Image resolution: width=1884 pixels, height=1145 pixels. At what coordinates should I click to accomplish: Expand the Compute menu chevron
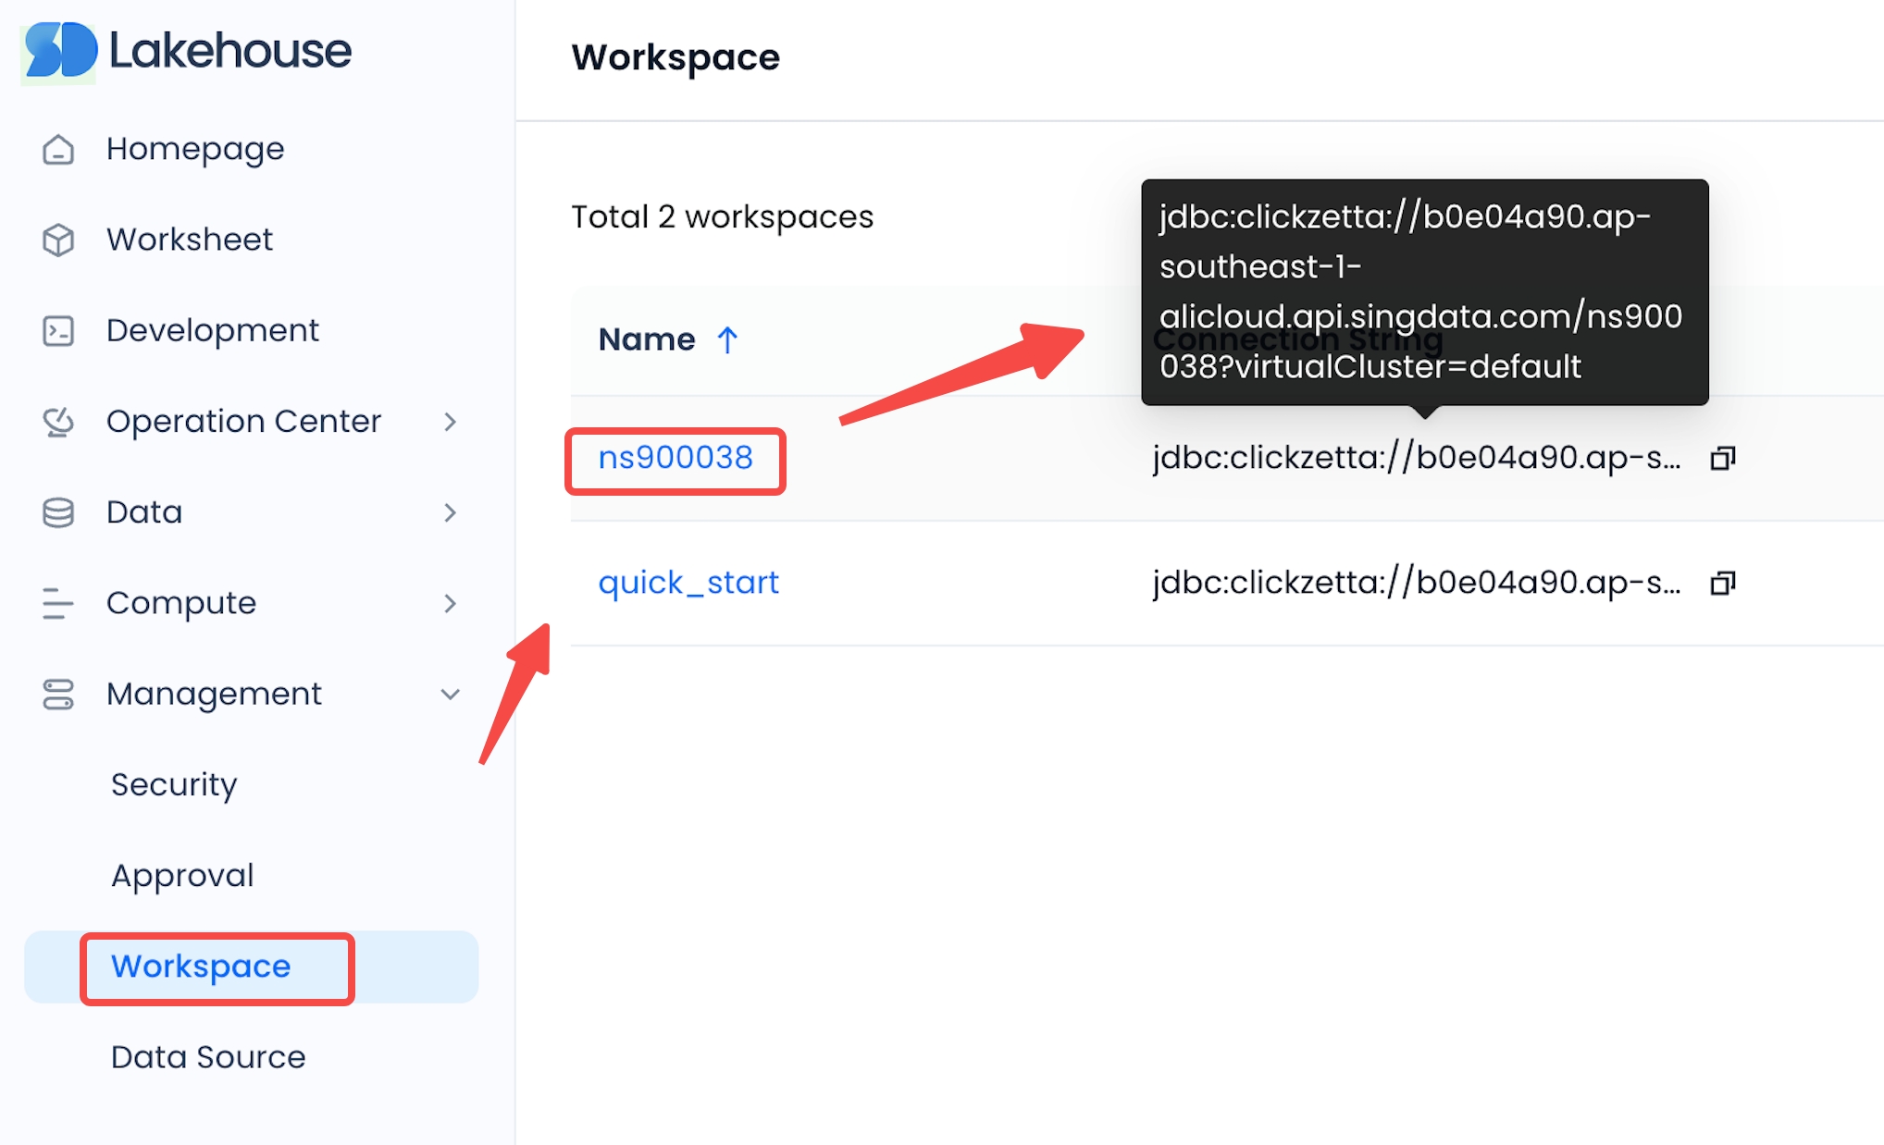451,603
